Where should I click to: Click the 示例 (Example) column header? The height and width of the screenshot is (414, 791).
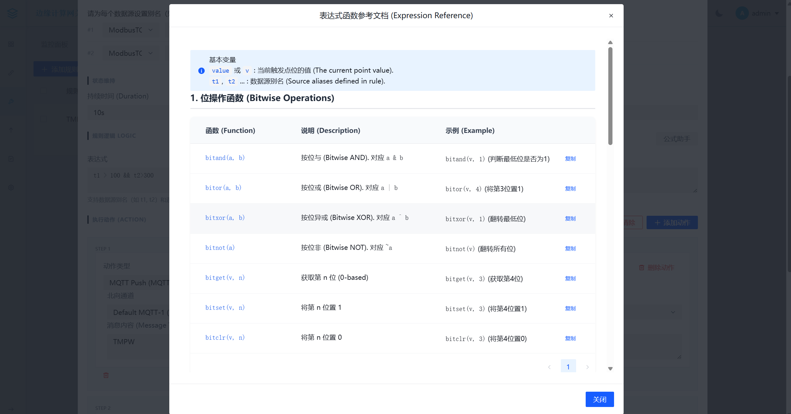tap(470, 130)
